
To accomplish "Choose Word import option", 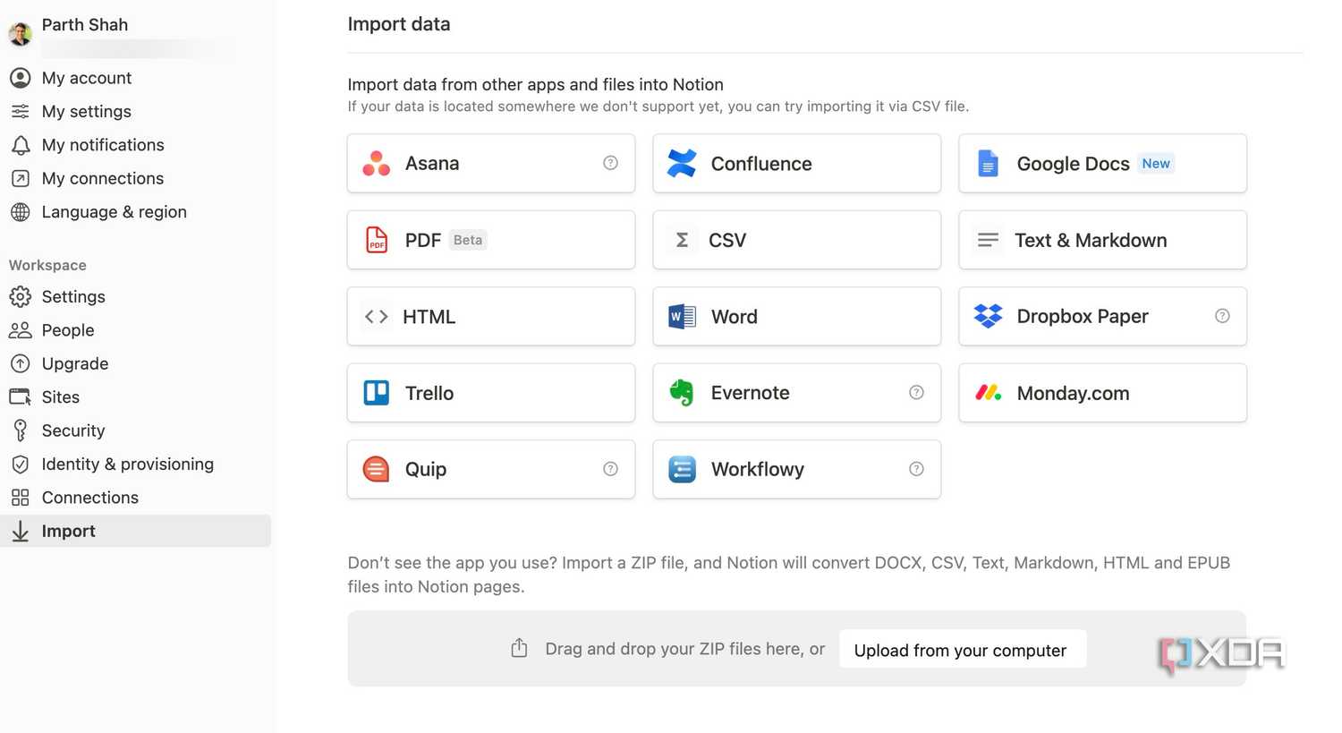I will 797,316.
